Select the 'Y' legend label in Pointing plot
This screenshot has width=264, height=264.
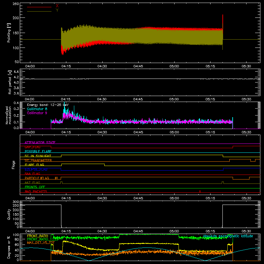click(57, 10)
